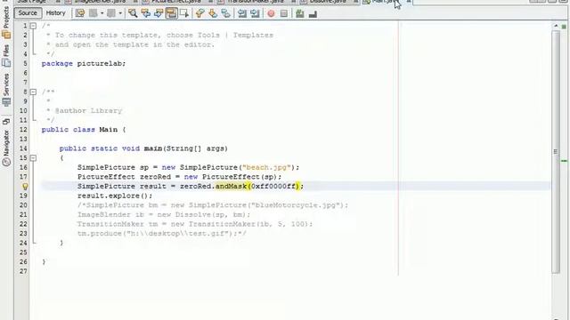
Task: Open the second dropdown arrow before the Find Selection icon
Action: coord(120,13)
